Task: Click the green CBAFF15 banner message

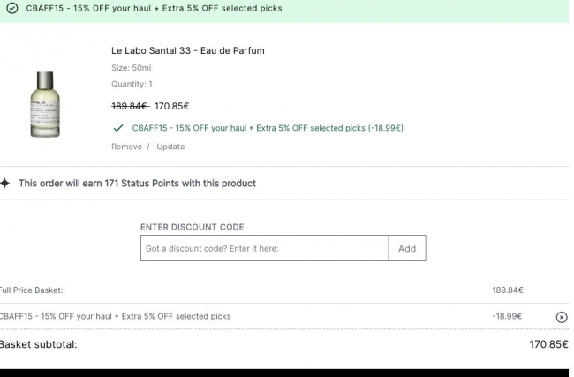Action: (154, 8)
